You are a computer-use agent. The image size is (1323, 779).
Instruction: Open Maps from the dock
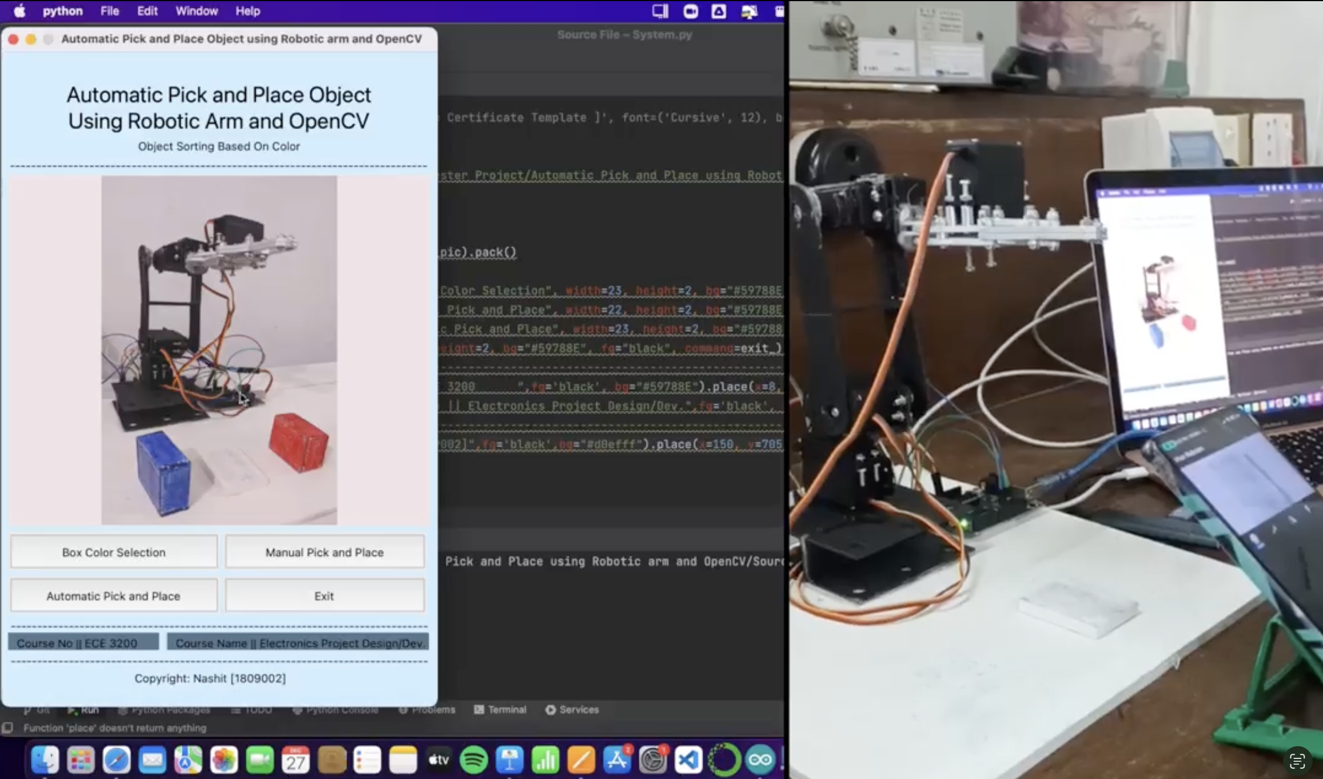pos(188,760)
